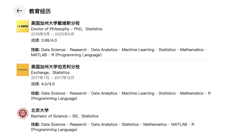The height and width of the screenshot is (140, 234).
Task: Click the UC Davis logo
Action: tap(23, 26)
